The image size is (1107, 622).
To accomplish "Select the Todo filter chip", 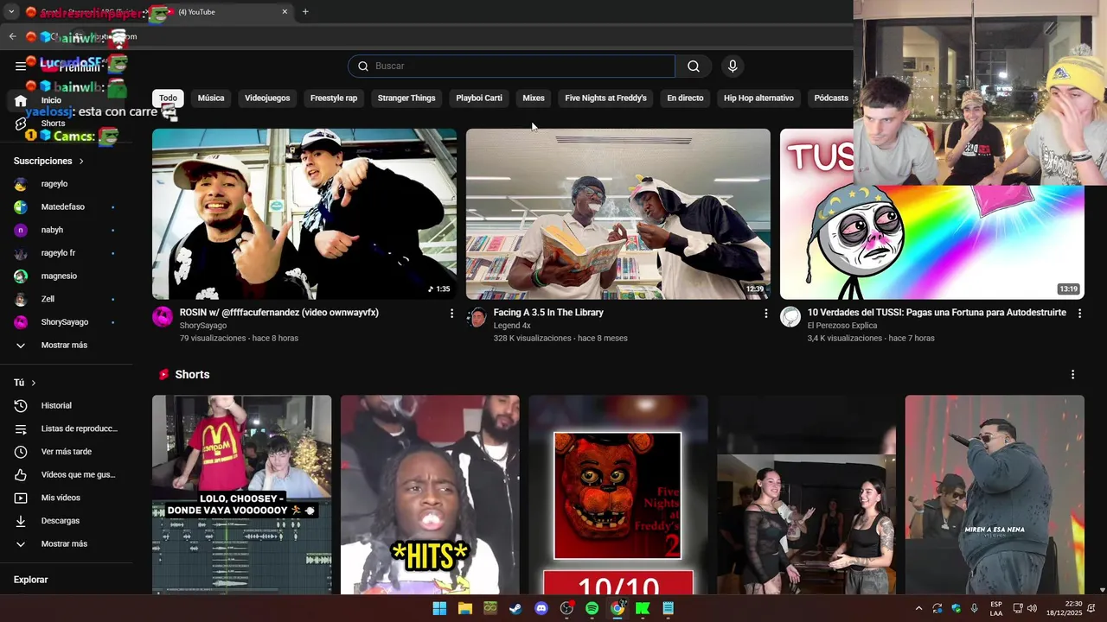I will click(168, 98).
